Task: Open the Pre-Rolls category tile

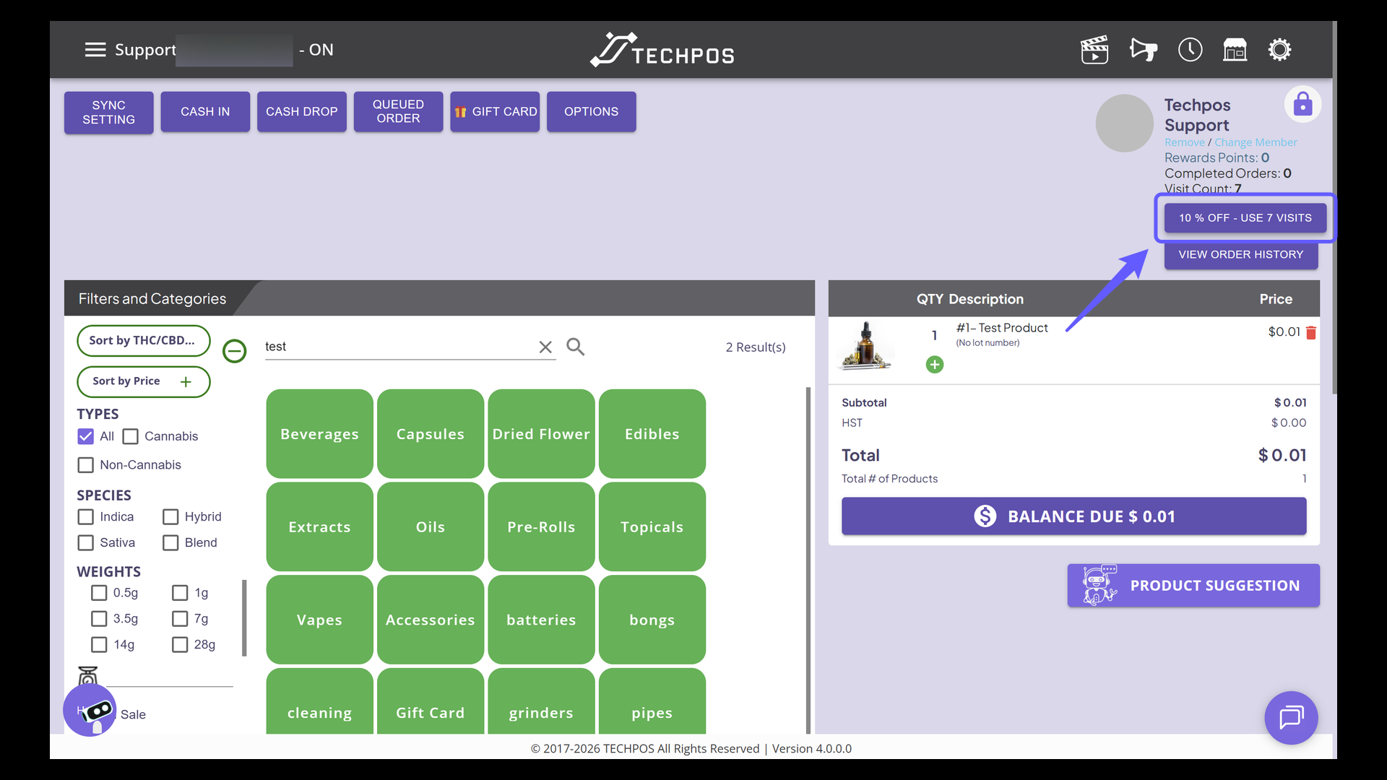Action: coord(541,526)
